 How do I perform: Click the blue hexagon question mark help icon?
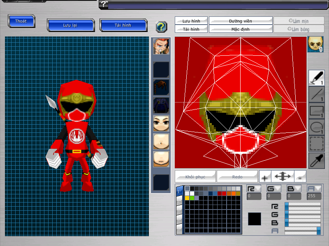161,27
